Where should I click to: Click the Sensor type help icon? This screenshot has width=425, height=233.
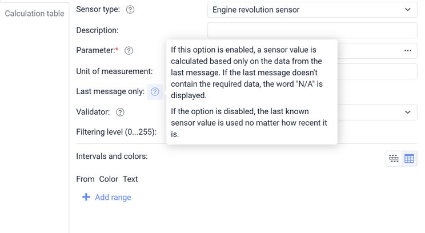130,10
